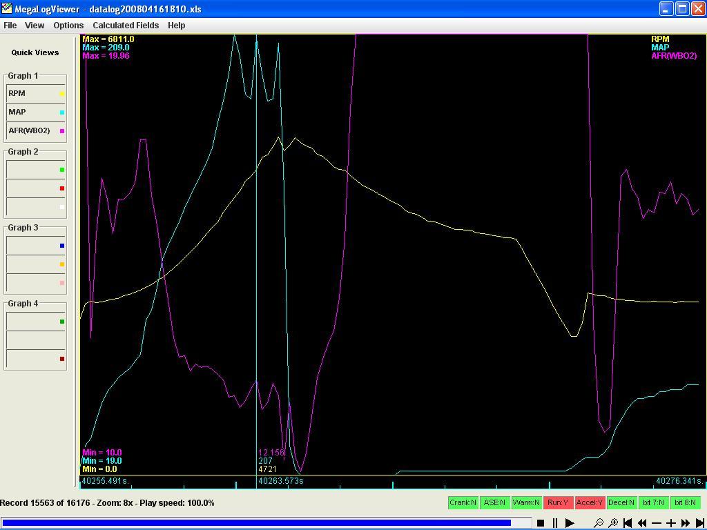Open the Calculated Fields menu
707x530 pixels.
[126, 25]
